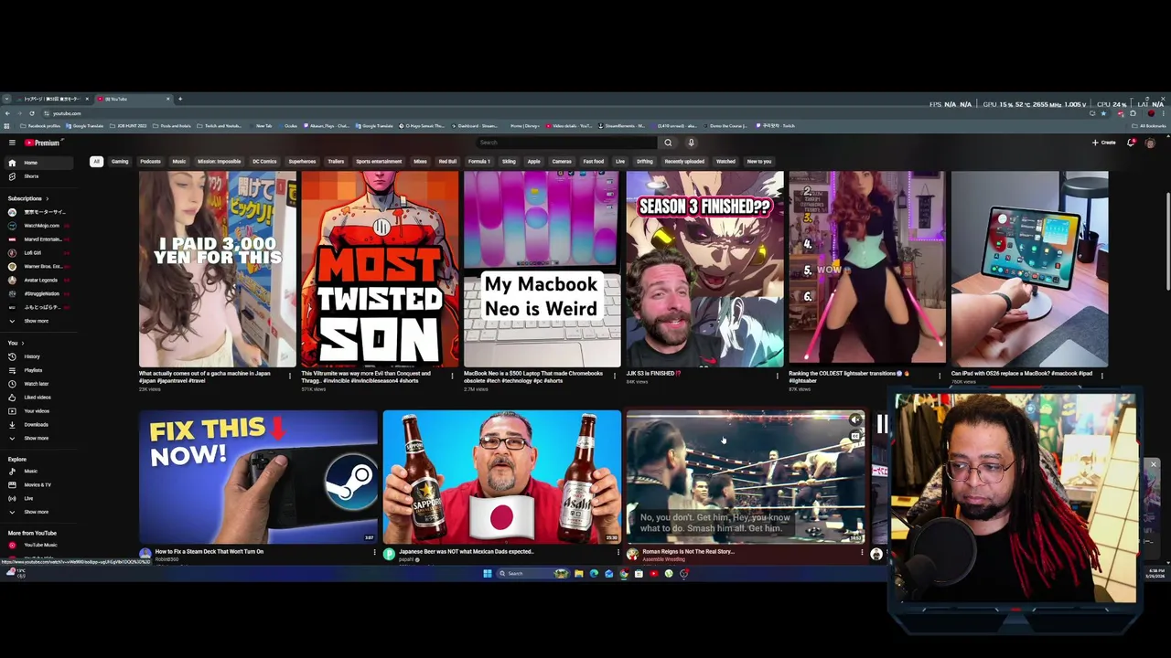
Task: Open options menu for Viltrumite short
Action: click(452, 376)
